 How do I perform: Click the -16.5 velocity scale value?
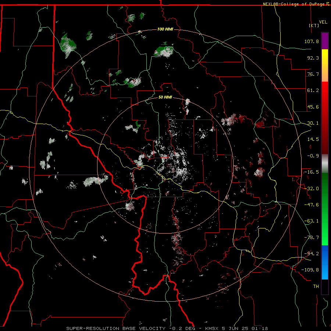312,172
